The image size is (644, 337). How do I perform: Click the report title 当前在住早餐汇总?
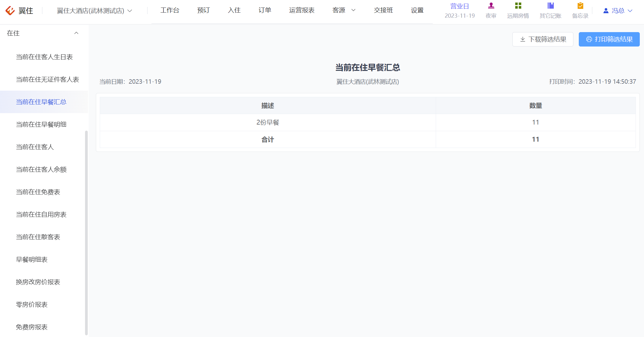[368, 68]
